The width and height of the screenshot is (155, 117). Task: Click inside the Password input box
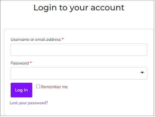pos(79,74)
